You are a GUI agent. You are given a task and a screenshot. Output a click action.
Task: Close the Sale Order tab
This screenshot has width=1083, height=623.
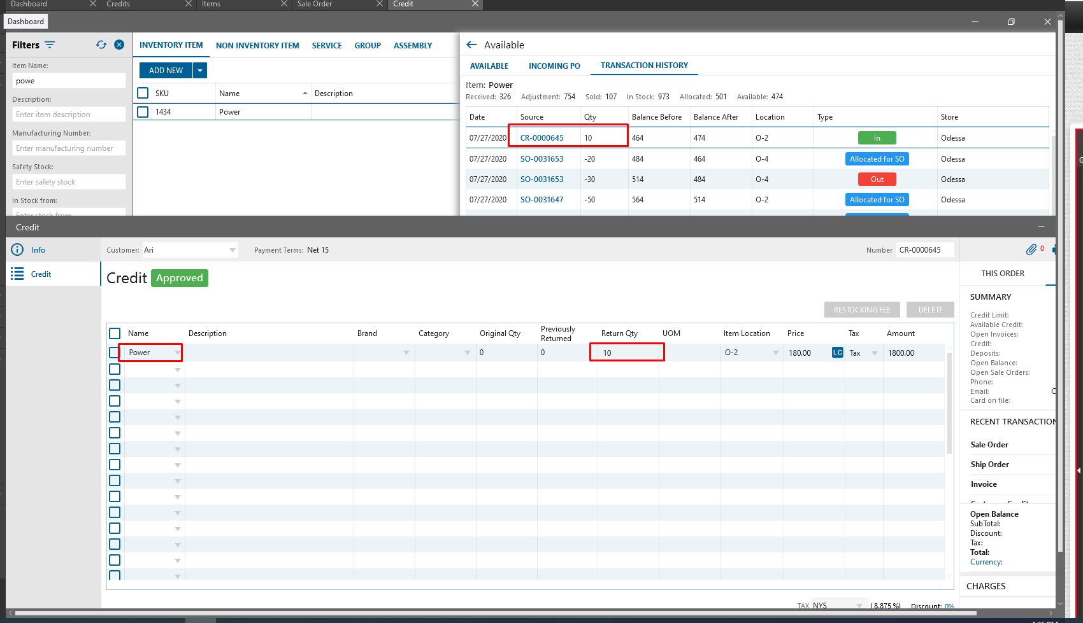pyautogui.click(x=379, y=4)
